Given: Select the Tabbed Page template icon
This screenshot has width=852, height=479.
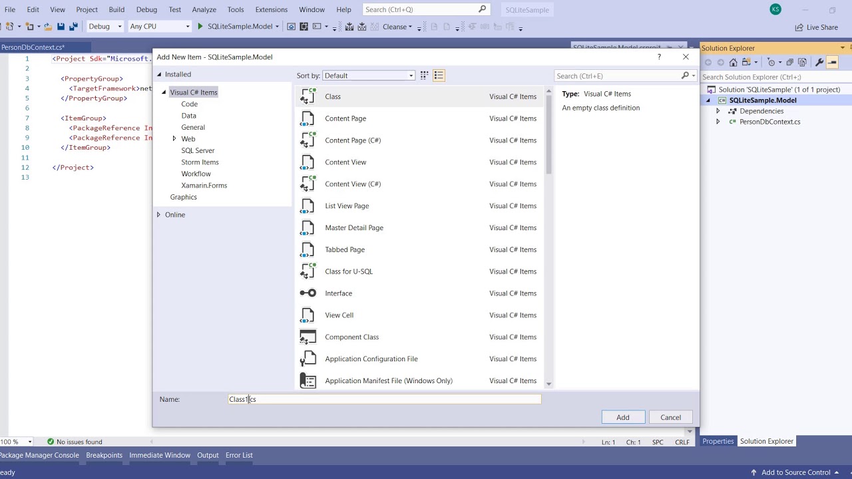Looking at the screenshot, I should [x=308, y=249].
